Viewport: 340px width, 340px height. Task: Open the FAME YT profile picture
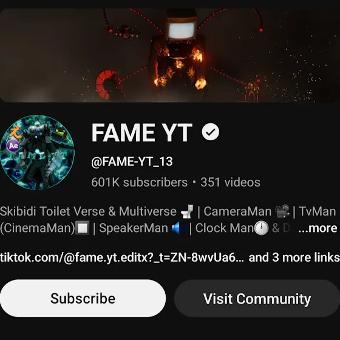point(37,152)
